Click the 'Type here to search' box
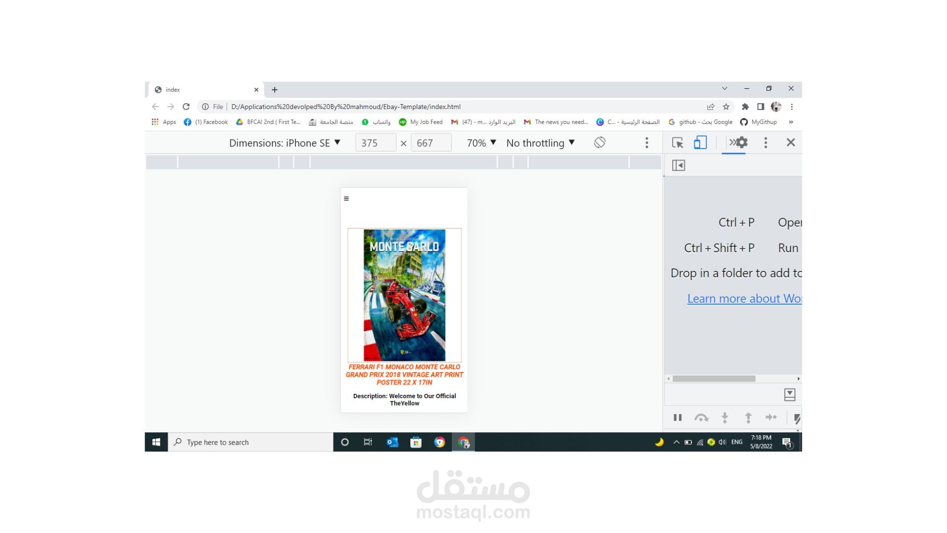This screenshot has width=947, height=533. (251, 442)
